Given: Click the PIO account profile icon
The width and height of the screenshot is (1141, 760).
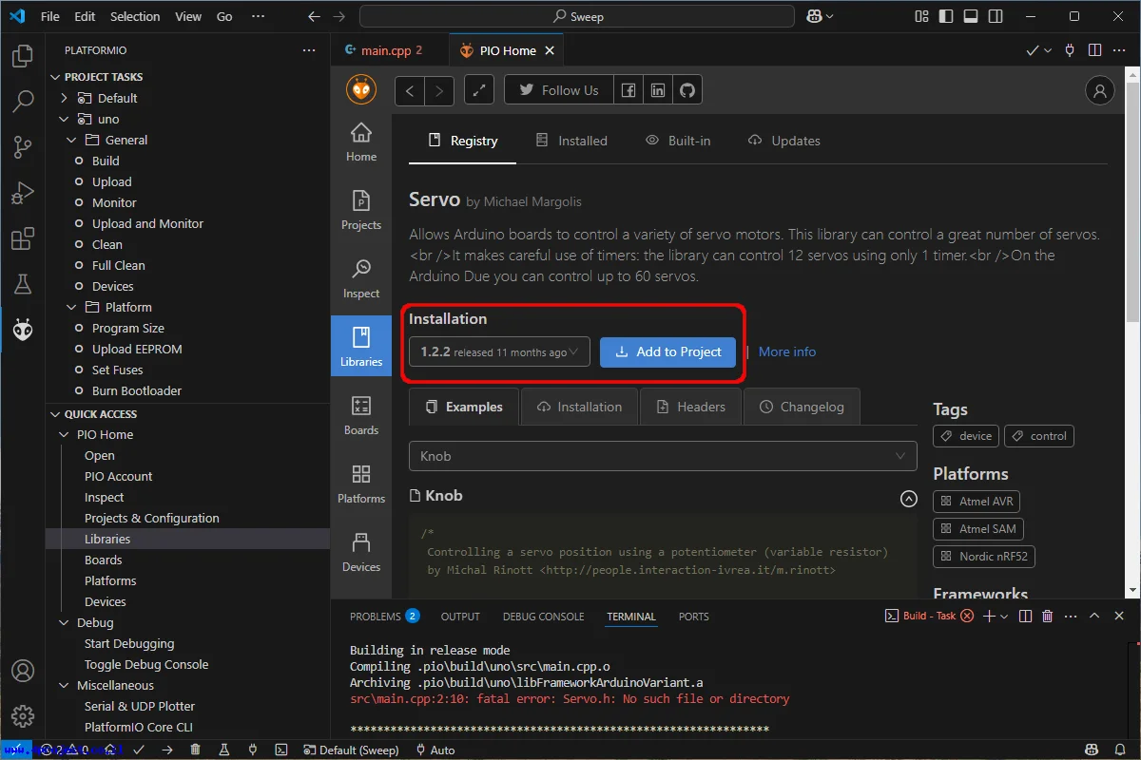Looking at the screenshot, I should 1099,90.
